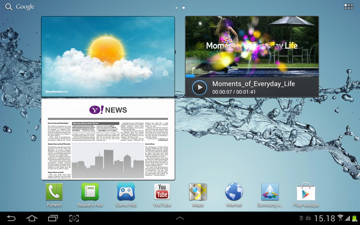
Task: Launch the YouTube app
Action: tap(162, 195)
